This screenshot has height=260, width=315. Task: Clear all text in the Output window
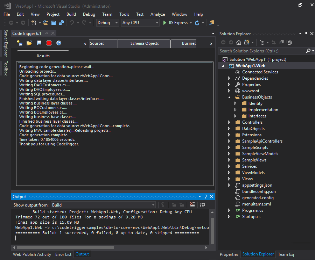click(x=192, y=205)
